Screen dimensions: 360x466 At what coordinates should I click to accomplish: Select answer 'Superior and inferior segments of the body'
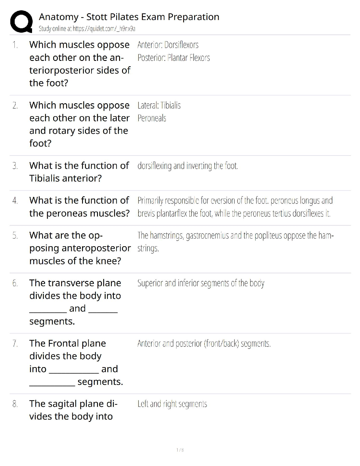[x=201, y=283]
